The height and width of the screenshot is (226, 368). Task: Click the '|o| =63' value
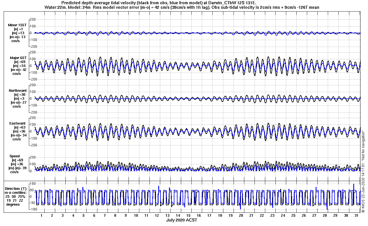tap(20, 127)
